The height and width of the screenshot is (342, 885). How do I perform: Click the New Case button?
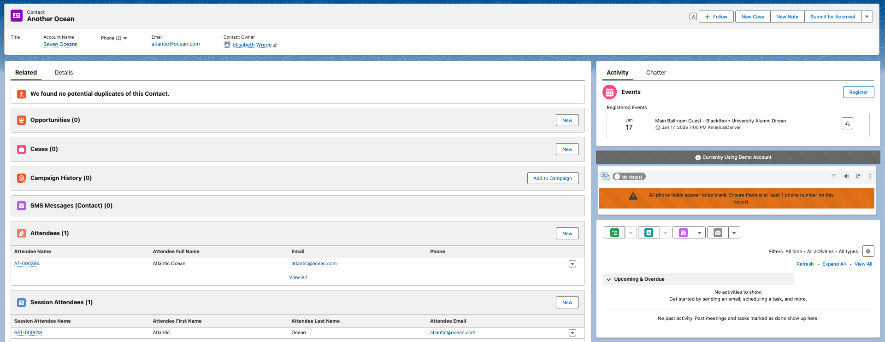(x=752, y=17)
